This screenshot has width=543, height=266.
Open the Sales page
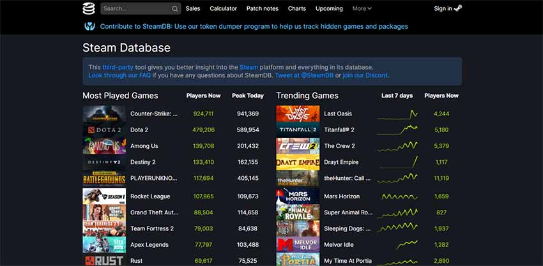[x=193, y=9]
